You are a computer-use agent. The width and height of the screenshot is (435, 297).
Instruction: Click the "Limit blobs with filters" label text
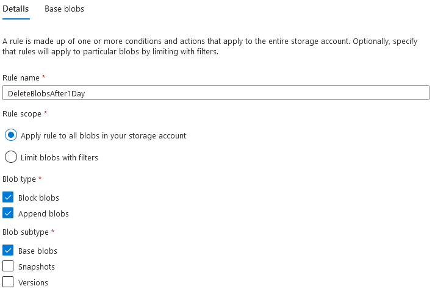coord(59,157)
